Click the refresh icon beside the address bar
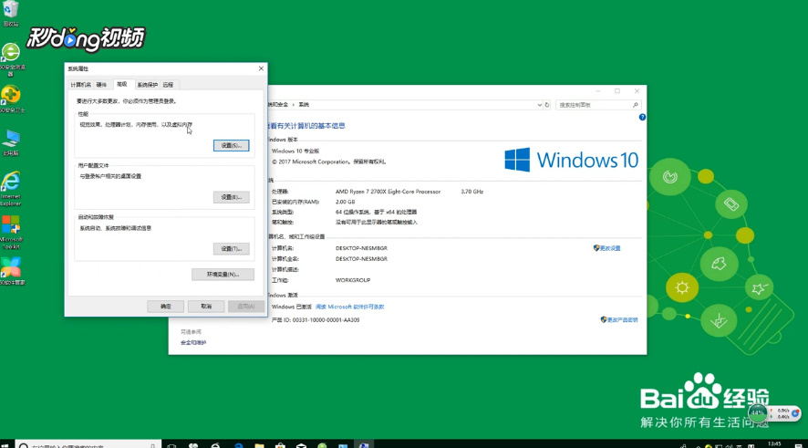808x448 pixels. click(547, 105)
